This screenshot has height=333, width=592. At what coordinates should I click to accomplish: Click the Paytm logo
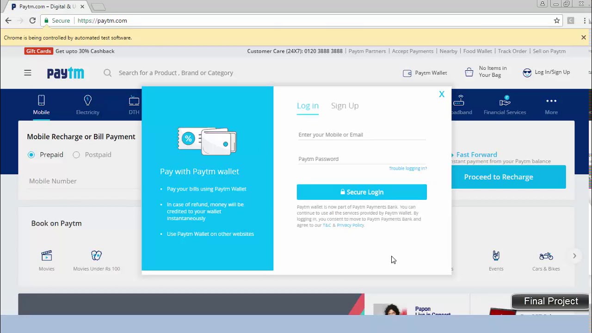tap(65, 73)
